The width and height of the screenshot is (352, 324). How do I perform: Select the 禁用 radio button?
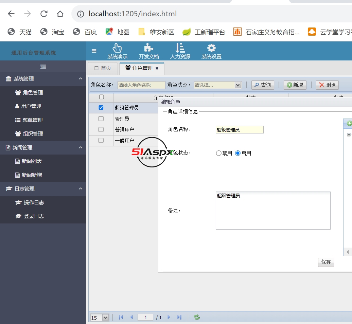[219, 153]
